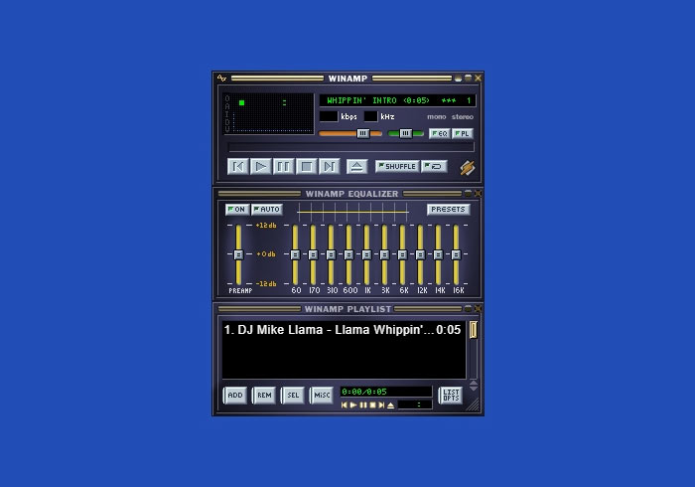Click the 310 Hz band slider handle
The width and height of the screenshot is (695, 487).
pos(331,254)
